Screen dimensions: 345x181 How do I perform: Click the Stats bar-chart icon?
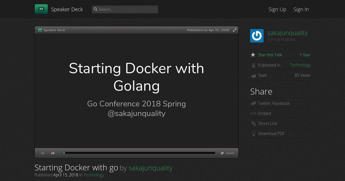pos(253,75)
